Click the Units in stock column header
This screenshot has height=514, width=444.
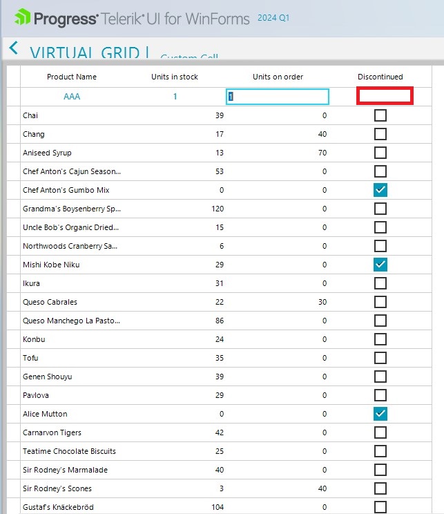(175, 77)
